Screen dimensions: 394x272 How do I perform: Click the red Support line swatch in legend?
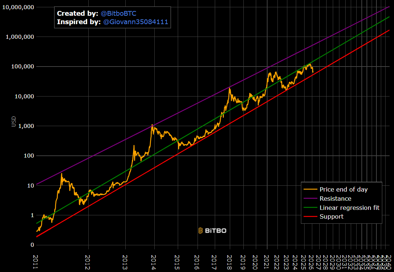[310, 217]
